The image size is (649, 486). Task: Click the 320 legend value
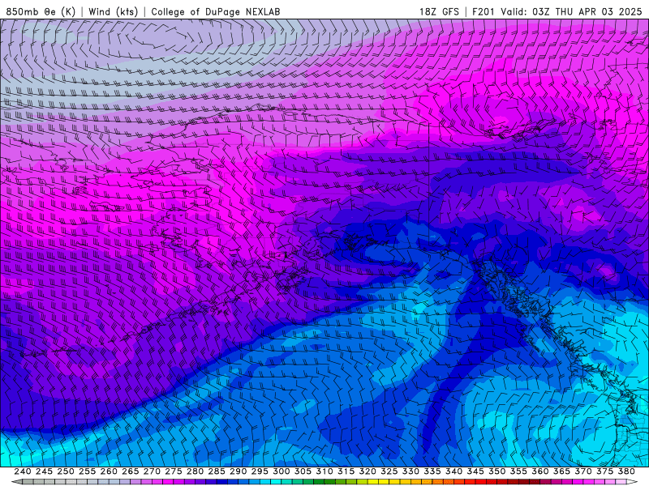(x=367, y=471)
